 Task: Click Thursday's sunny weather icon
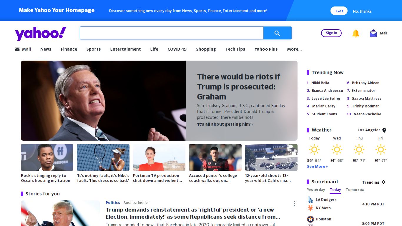359,149
